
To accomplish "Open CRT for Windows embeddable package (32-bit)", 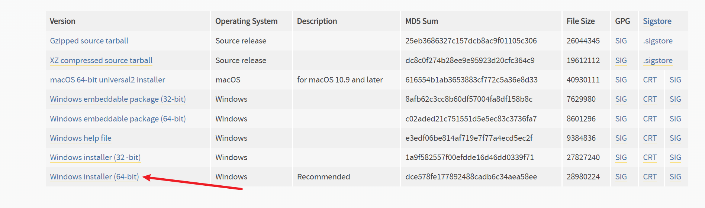I will [x=650, y=99].
